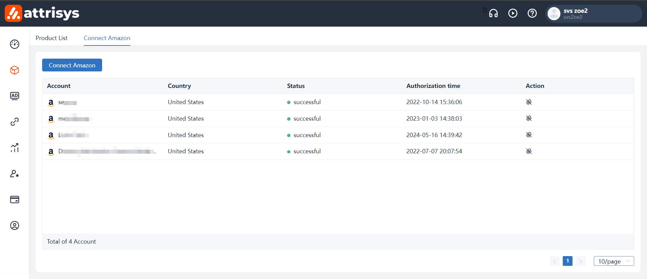Unlink the account authorized 2022-10-14
Screen dimensions: 647x279
pyautogui.click(x=529, y=102)
